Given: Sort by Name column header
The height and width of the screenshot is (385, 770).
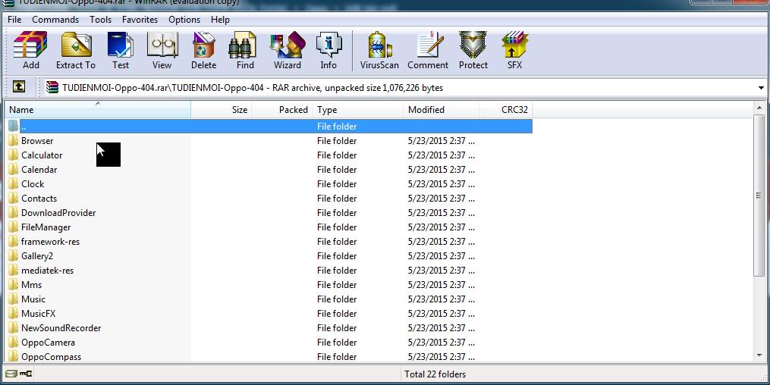Looking at the screenshot, I should pos(98,109).
